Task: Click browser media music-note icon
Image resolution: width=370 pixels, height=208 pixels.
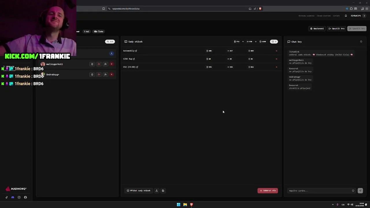Action: pos(362,9)
